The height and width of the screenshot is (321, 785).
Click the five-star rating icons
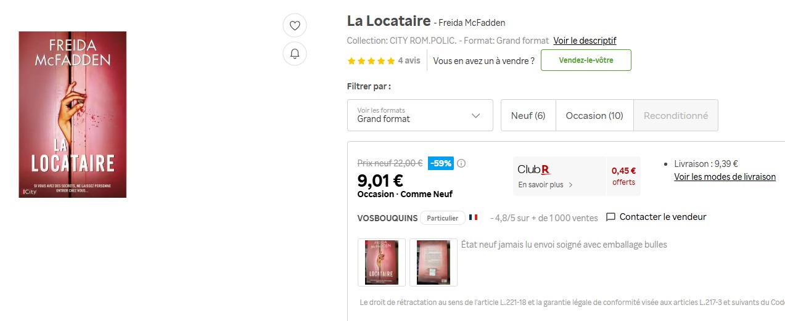click(x=371, y=61)
